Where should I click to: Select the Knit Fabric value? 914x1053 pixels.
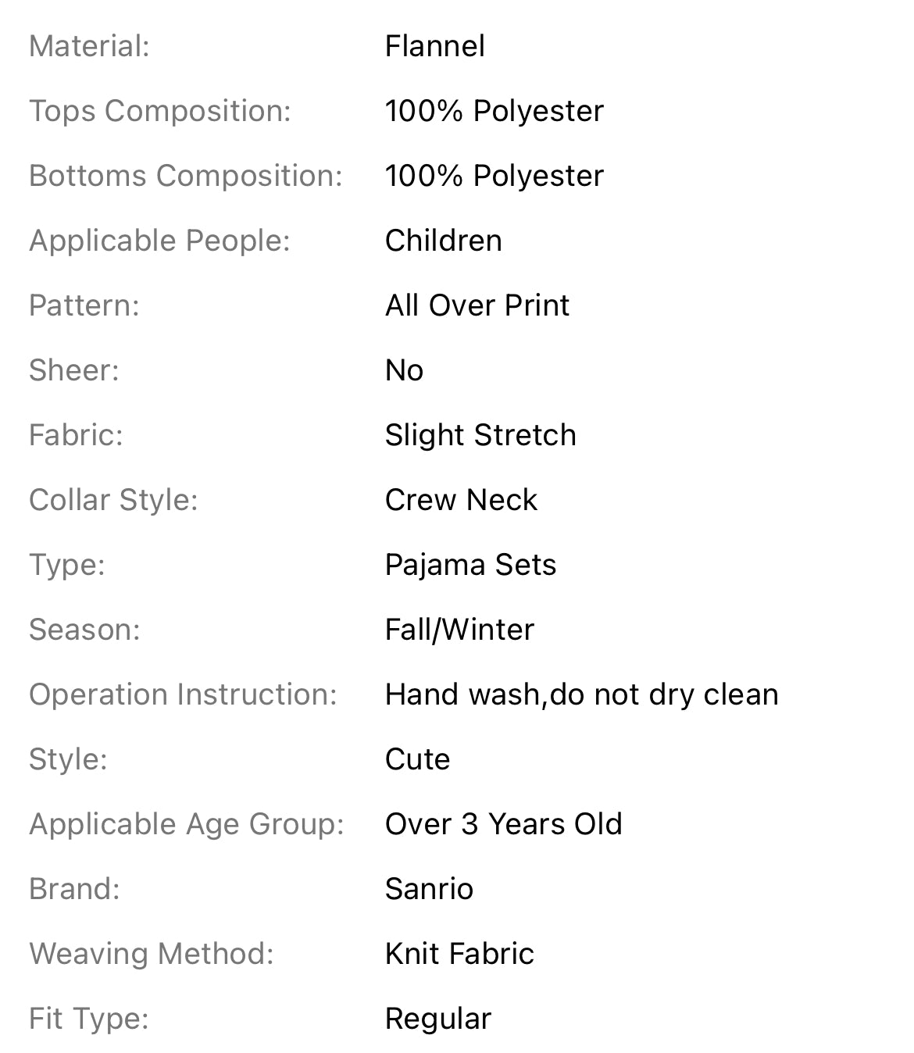tap(459, 954)
